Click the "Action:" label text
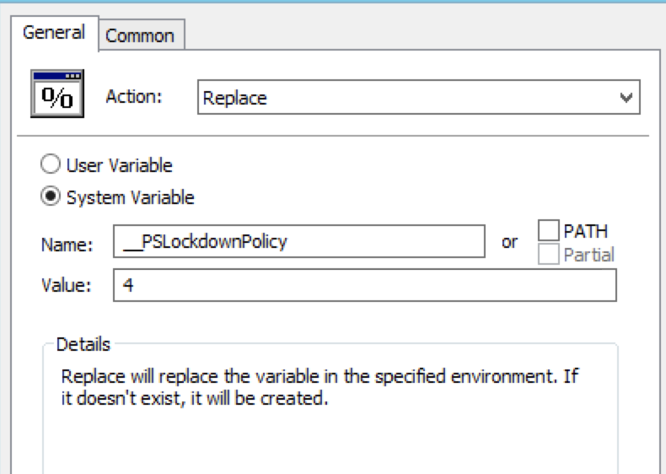The height and width of the screenshot is (474, 666). coord(133,96)
